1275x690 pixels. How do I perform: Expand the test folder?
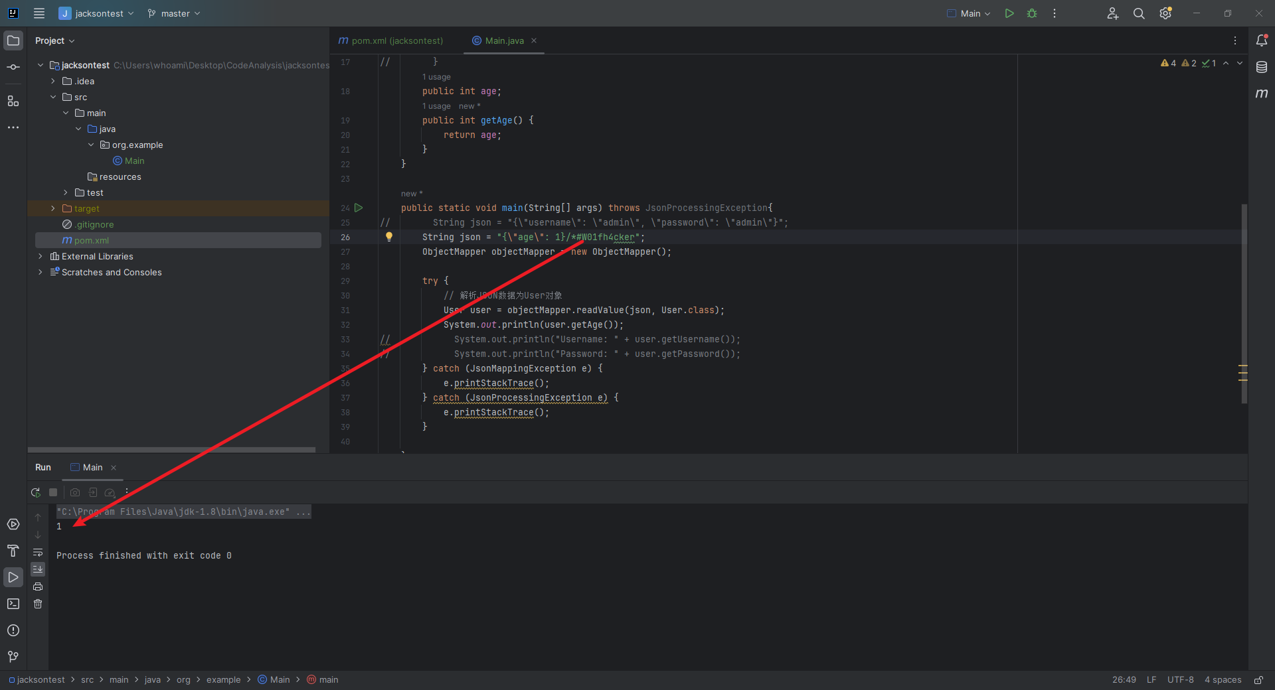(x=66, y=192)
